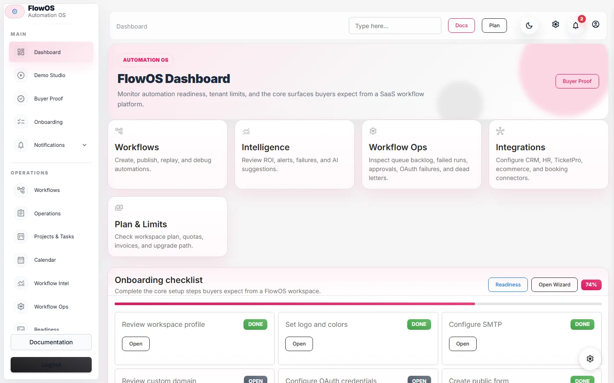The image size is (614, 383).
Task: Click the FlowOS logo icon
Action: tap(14, 11)
